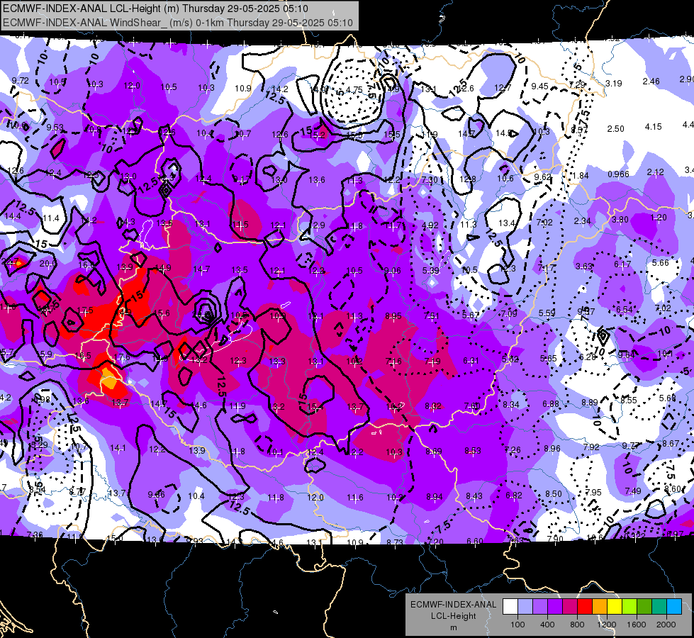Click the map value 9.72
694x638 pixels.
pos(21,80)
